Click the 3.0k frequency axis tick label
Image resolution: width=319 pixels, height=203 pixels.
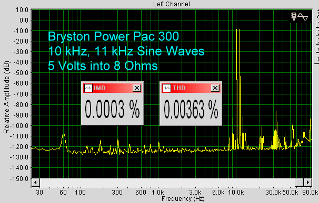195,193
